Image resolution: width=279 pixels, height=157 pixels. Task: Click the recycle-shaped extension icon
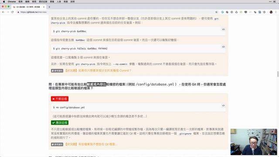[236, 12]
